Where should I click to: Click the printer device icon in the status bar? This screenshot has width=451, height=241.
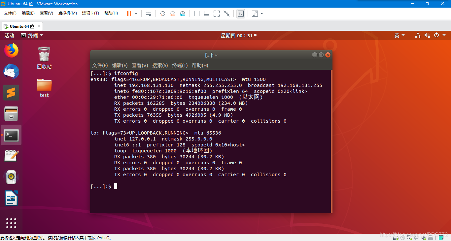pyautogui.click(x=416, y=237)
